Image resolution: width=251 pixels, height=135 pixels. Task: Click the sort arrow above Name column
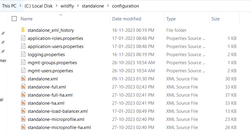tap(61, 15)
